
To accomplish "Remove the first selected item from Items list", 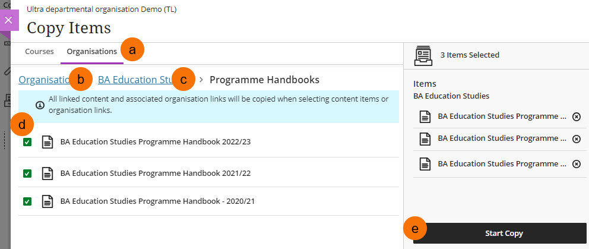I will click(576, 117).
